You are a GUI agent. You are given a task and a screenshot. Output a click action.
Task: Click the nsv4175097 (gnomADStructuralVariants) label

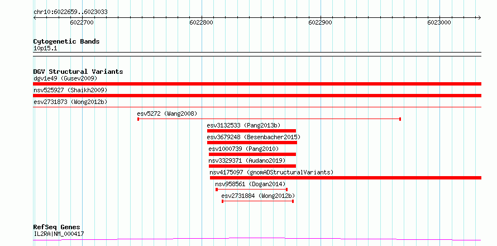tap(271, 172)
